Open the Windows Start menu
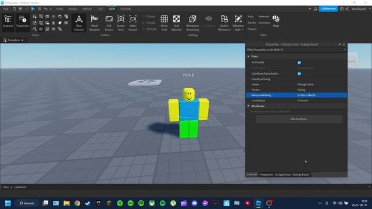 coord(8,203)
